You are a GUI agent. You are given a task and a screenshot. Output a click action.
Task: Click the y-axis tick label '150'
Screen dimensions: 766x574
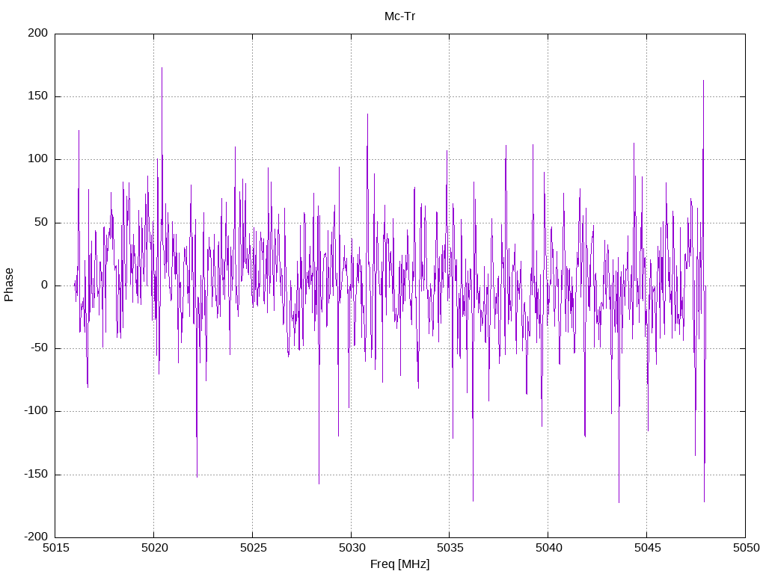(38, 96)
